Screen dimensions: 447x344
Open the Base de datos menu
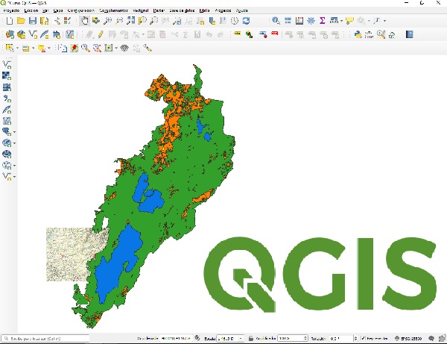[182, 10]
